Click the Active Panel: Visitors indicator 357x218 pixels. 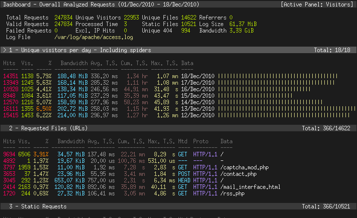(317, 5)
